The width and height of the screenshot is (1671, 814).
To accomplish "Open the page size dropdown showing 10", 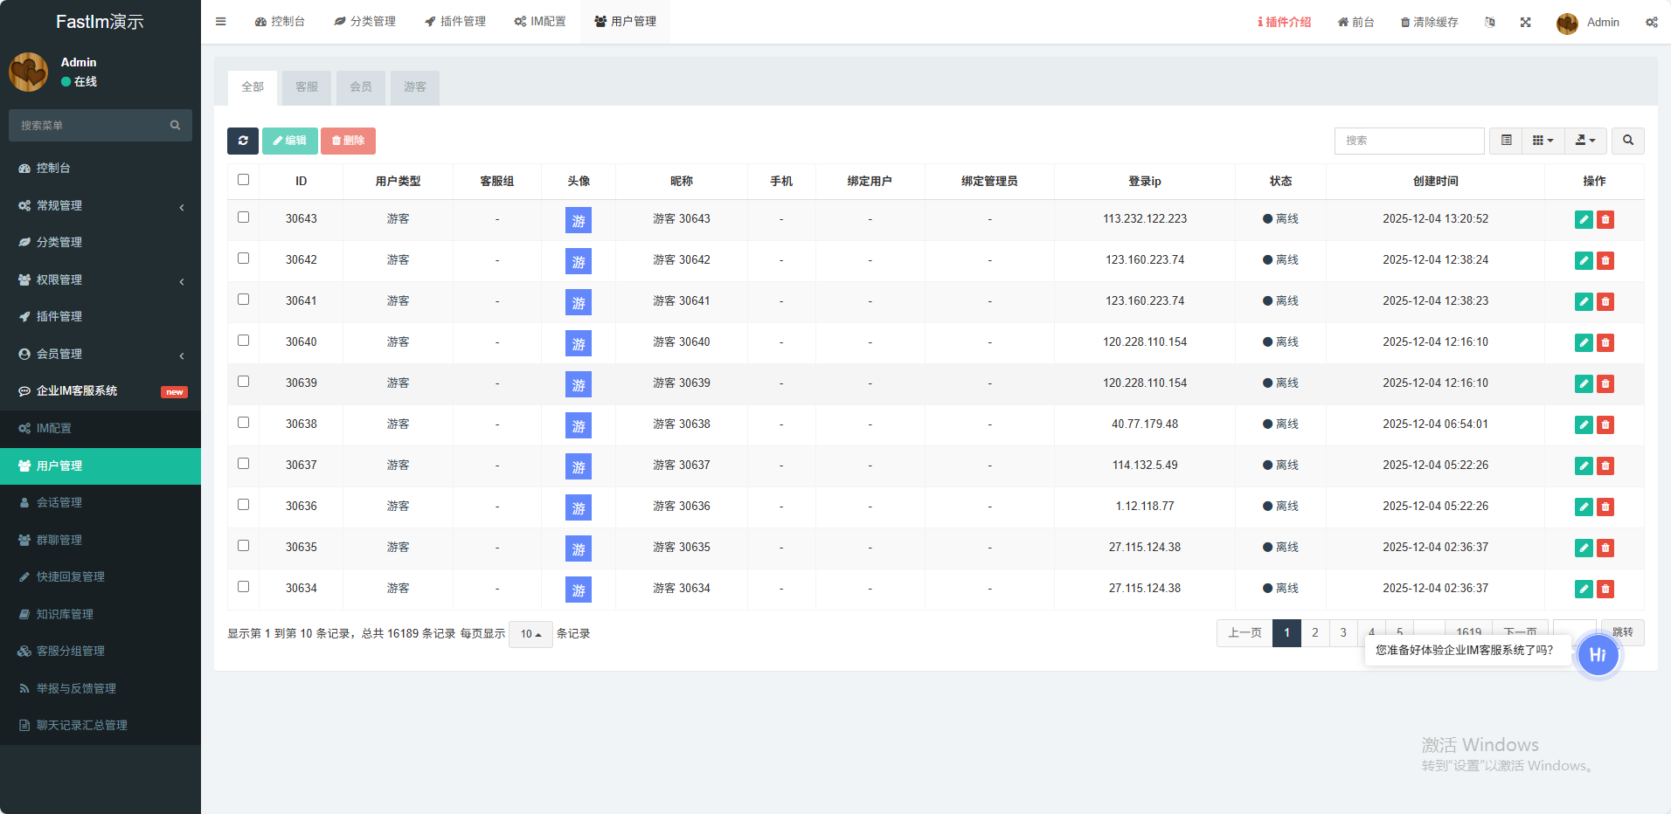I will tap(530, 634).
